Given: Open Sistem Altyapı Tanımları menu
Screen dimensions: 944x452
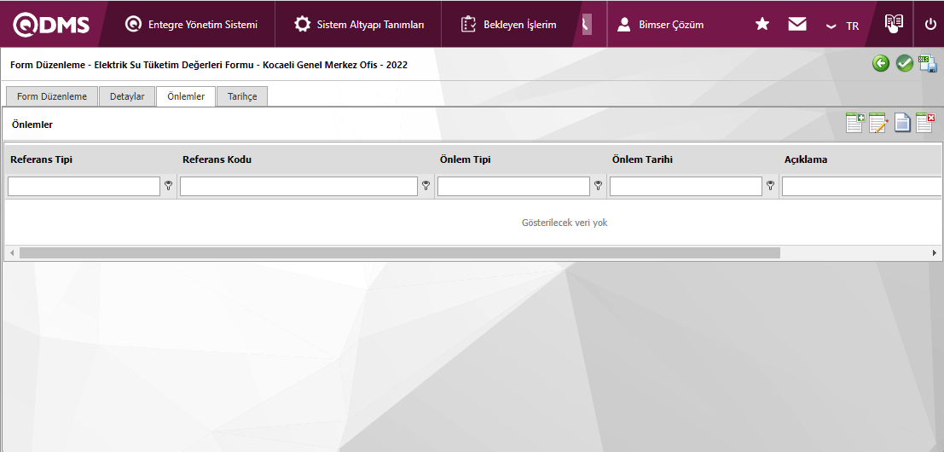Looking at the screenshot, I should click(x=359, y=25).
